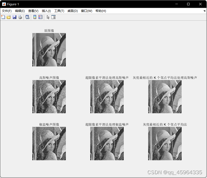Click the Figure 1 window title
The height and width of the screenshot is (178, 207).
(13, 4)
